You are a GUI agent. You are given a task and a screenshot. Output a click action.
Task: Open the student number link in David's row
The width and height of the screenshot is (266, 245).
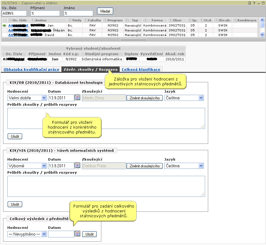click(x=18, y=35)
